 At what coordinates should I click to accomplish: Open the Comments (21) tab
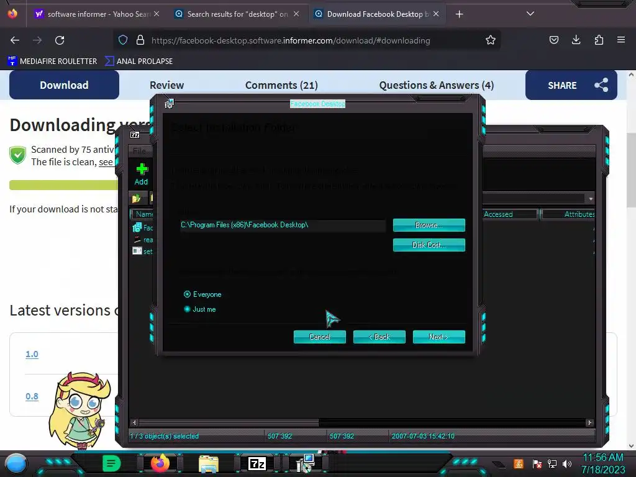click(281, 85)
